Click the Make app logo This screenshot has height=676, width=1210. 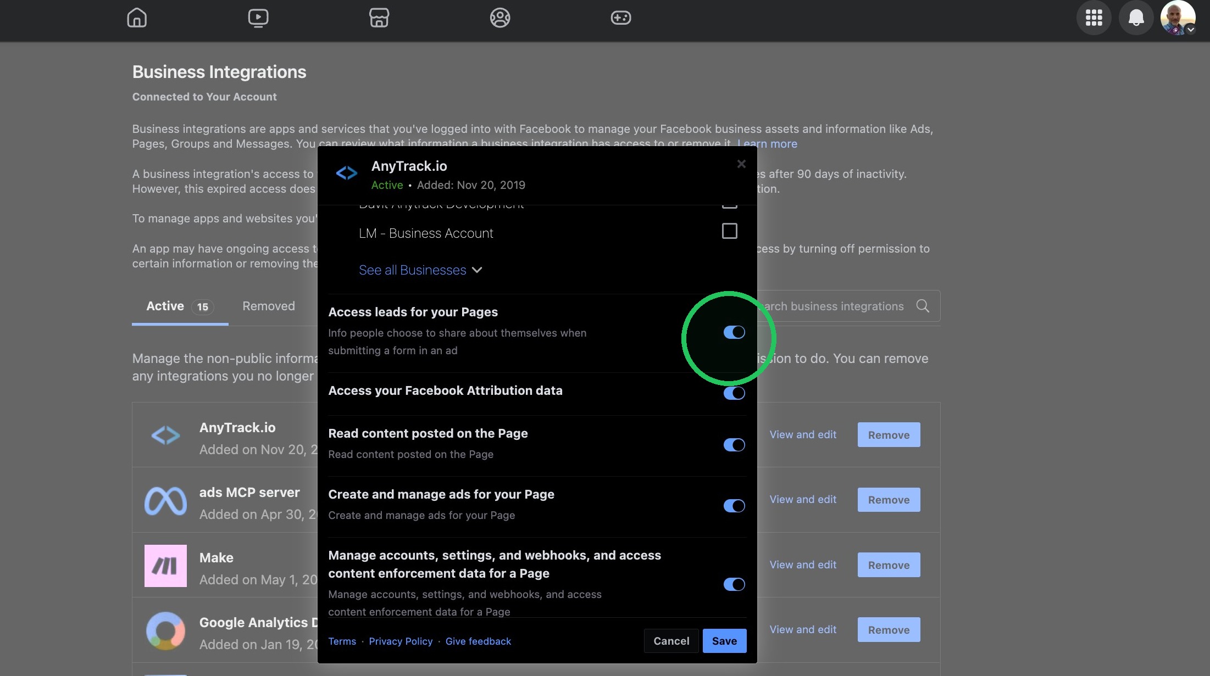165,566
